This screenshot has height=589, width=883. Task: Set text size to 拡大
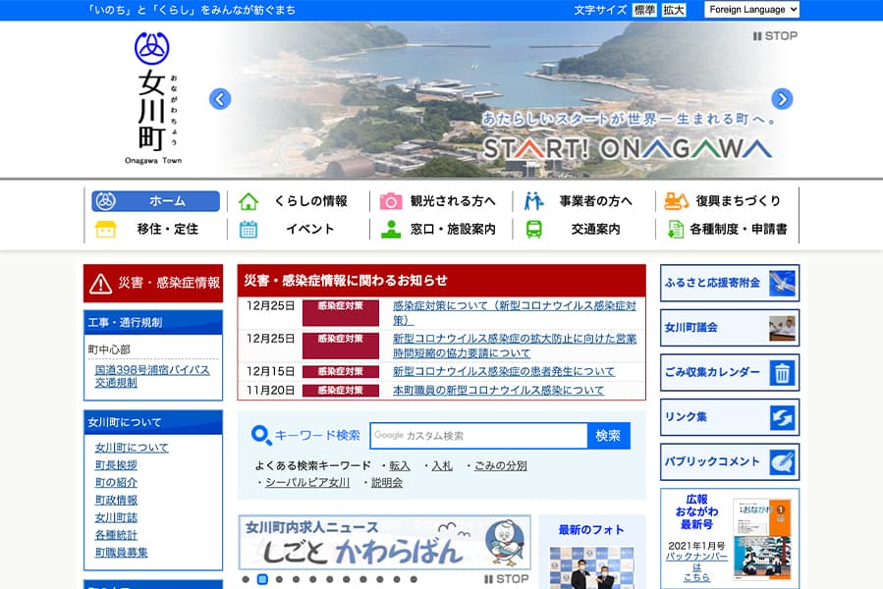[674, 10]
